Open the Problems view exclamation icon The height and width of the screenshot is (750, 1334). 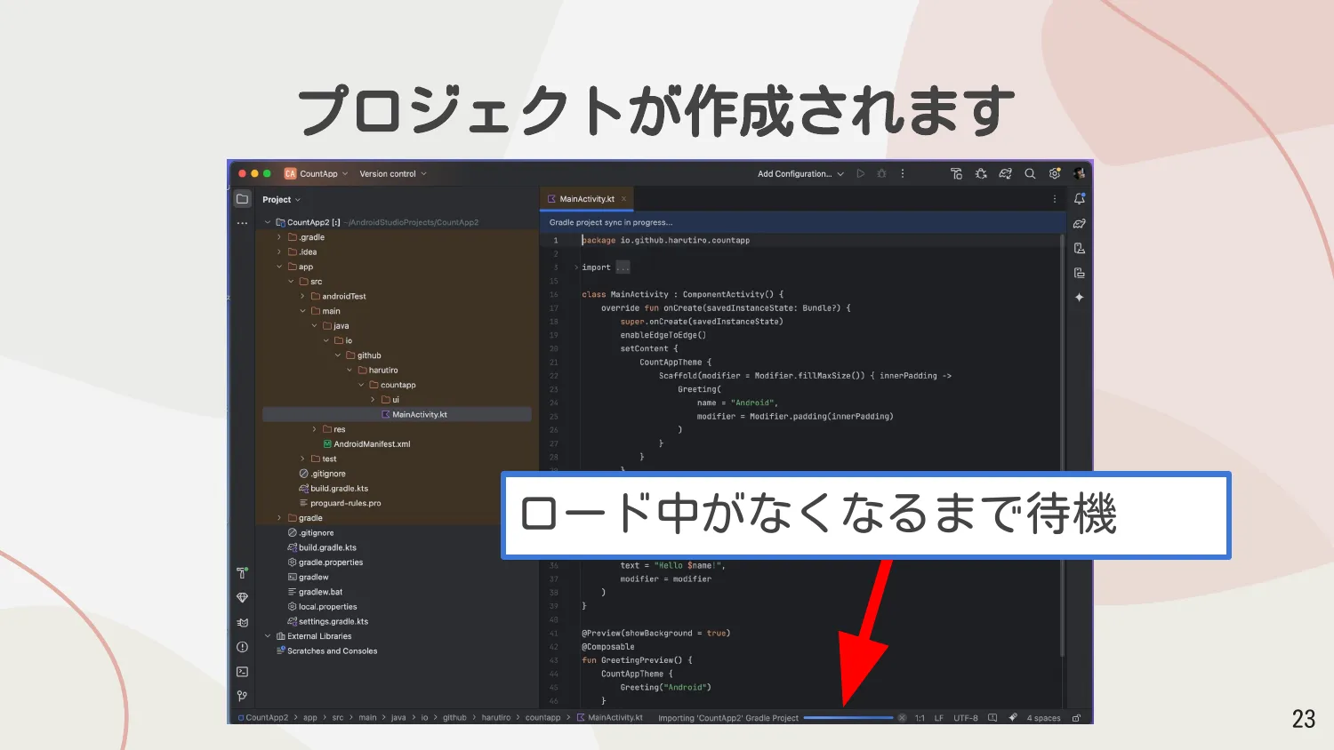pos(242,647)
